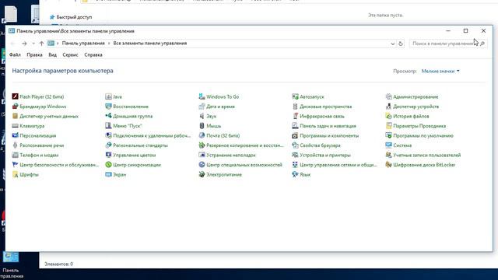Image resolution: width=498 pixels, height=280 pixels.
Task: Open the История файлов link
Action: [411, 116]
